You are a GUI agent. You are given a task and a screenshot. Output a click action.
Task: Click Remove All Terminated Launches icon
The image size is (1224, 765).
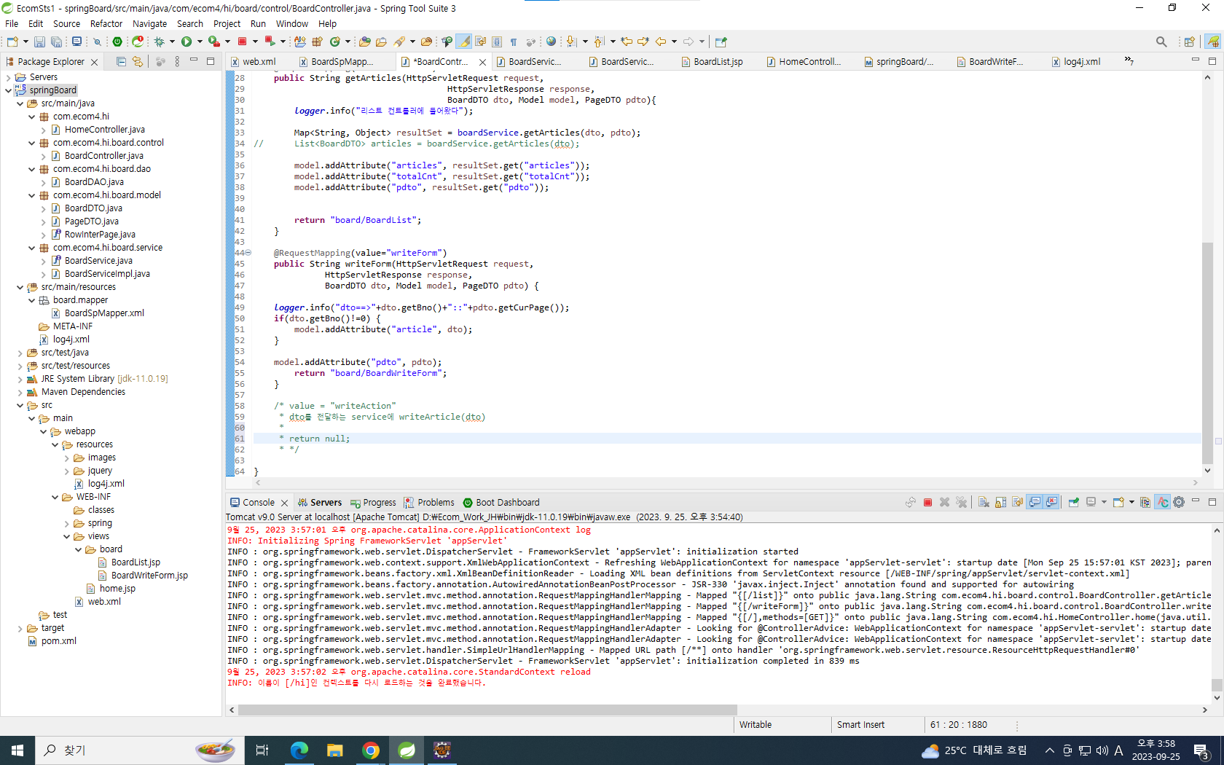tap(962, 502)
